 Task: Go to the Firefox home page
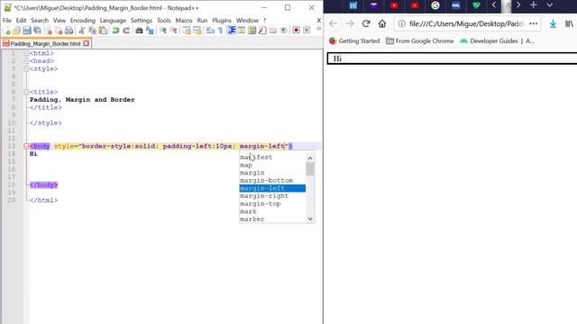click(x=382, y=24)
